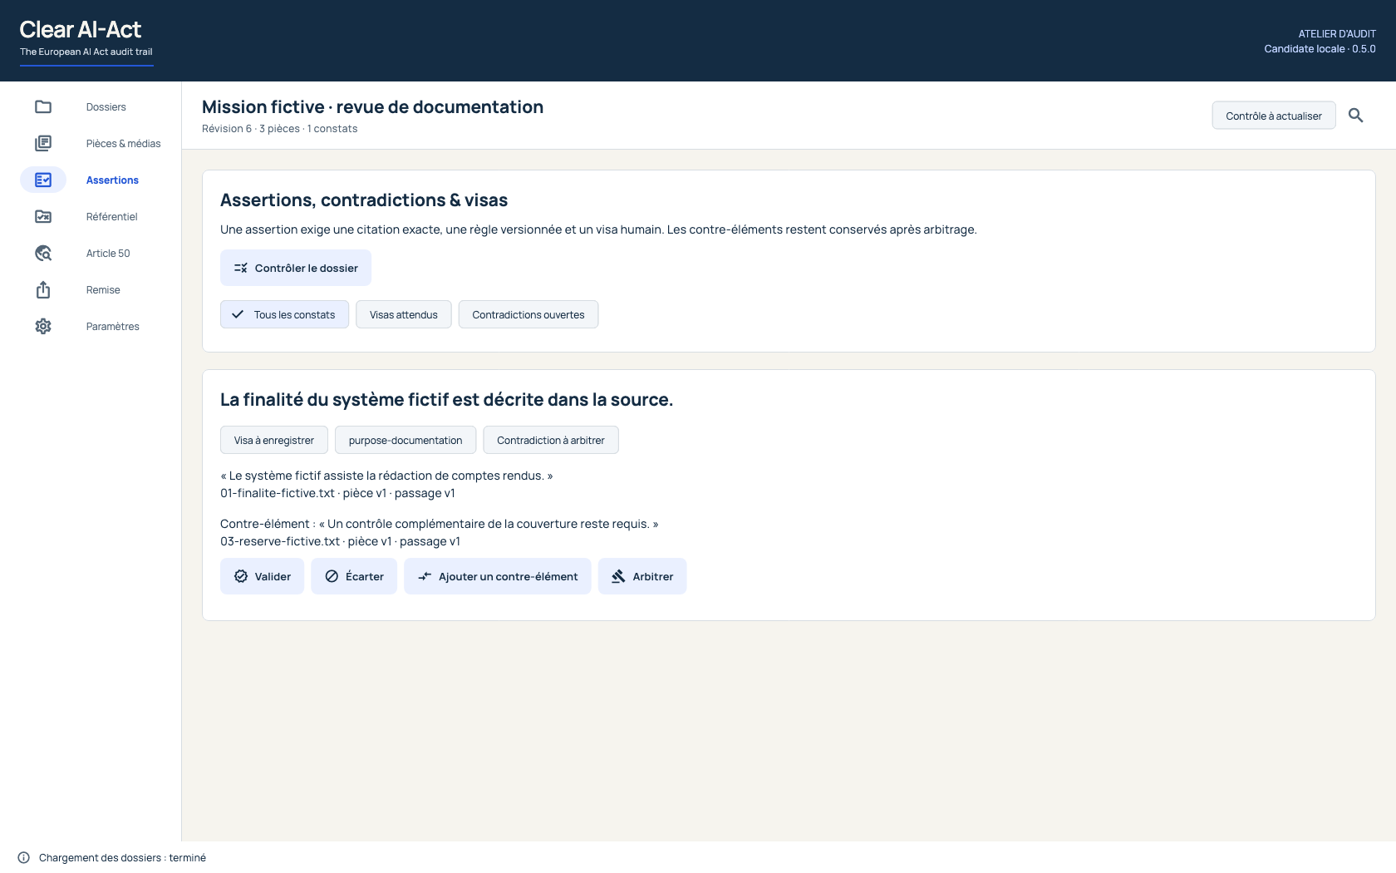The image size is (1396, 873).
Task: Click the info icon in status bar
Action: click(23, 857)
